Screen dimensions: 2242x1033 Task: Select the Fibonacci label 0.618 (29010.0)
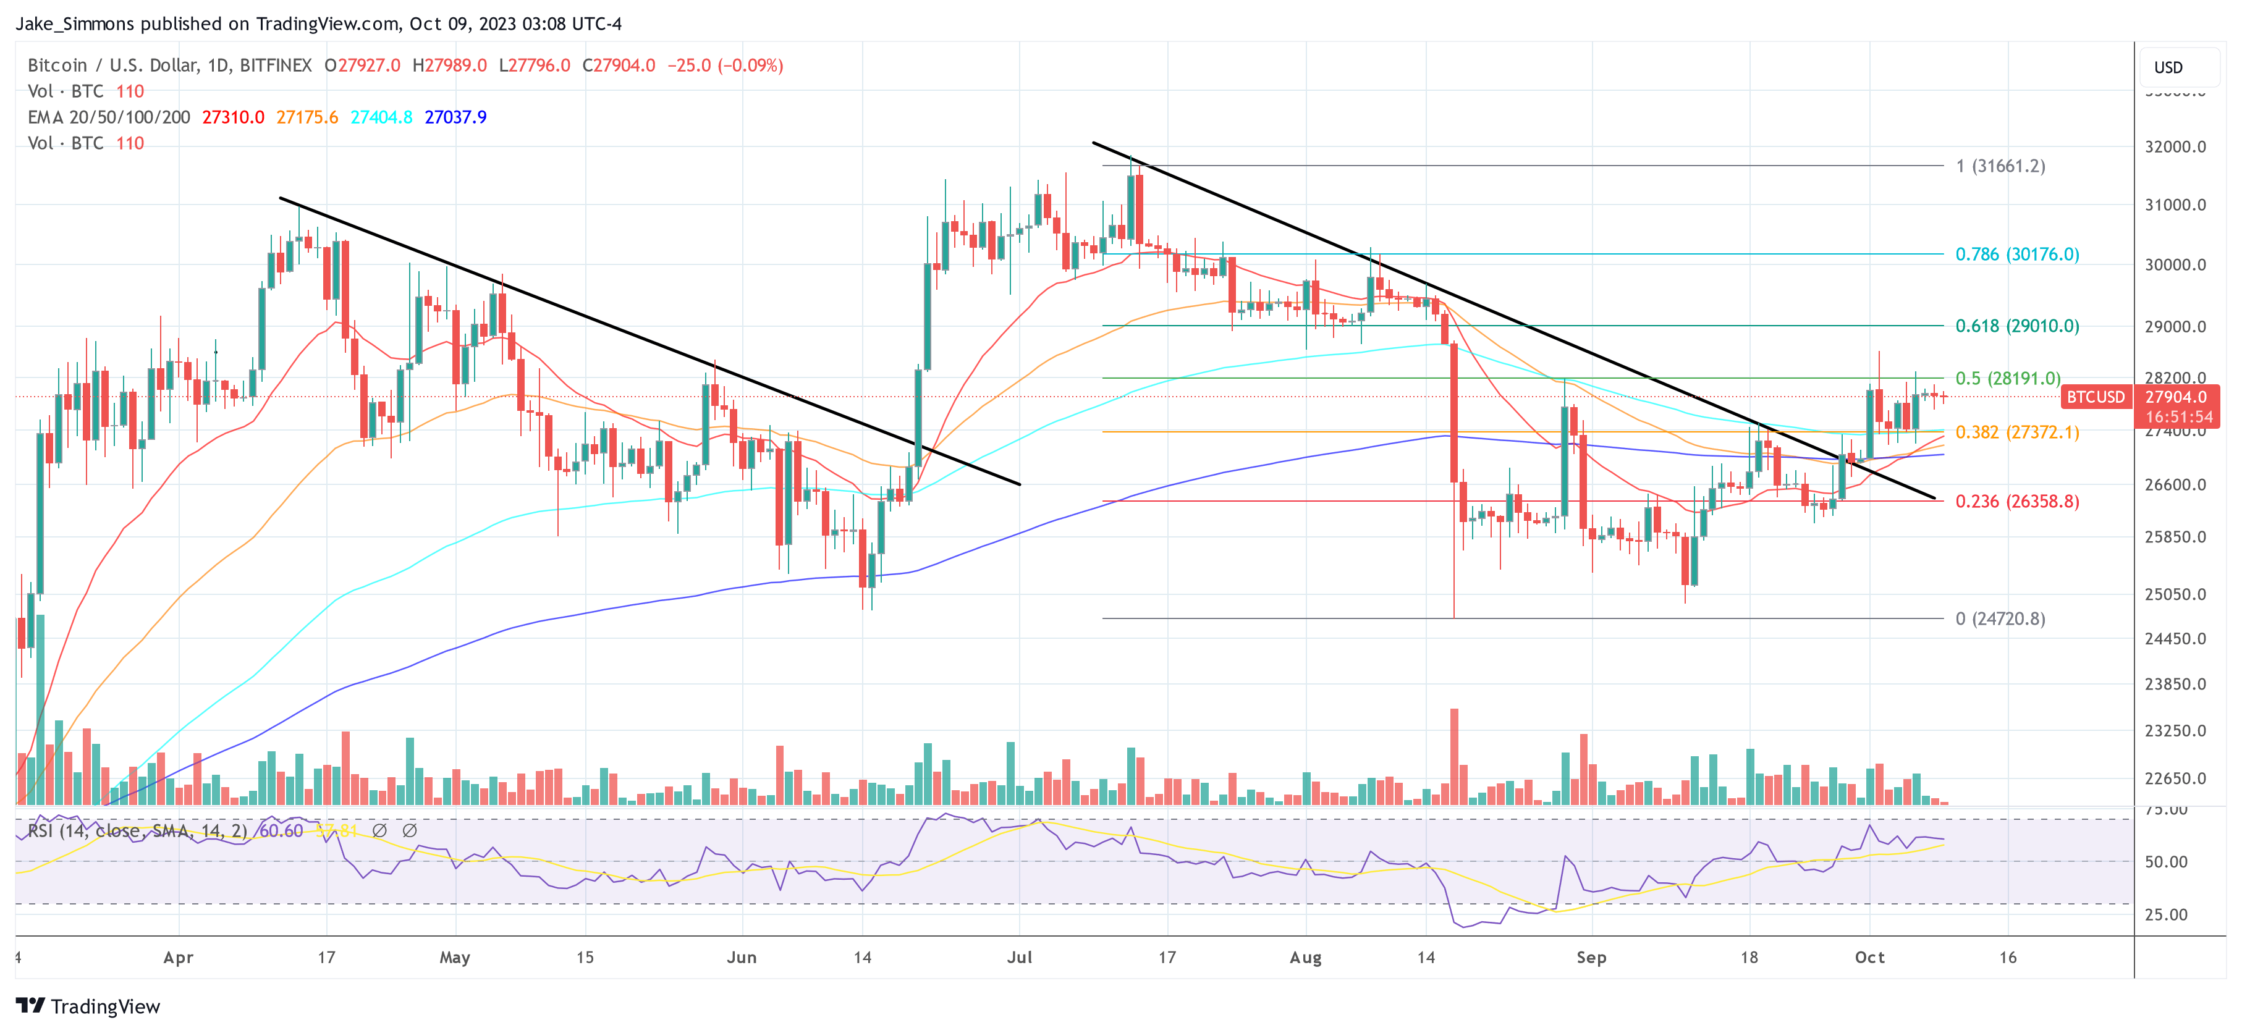(x=2018, y=326)
